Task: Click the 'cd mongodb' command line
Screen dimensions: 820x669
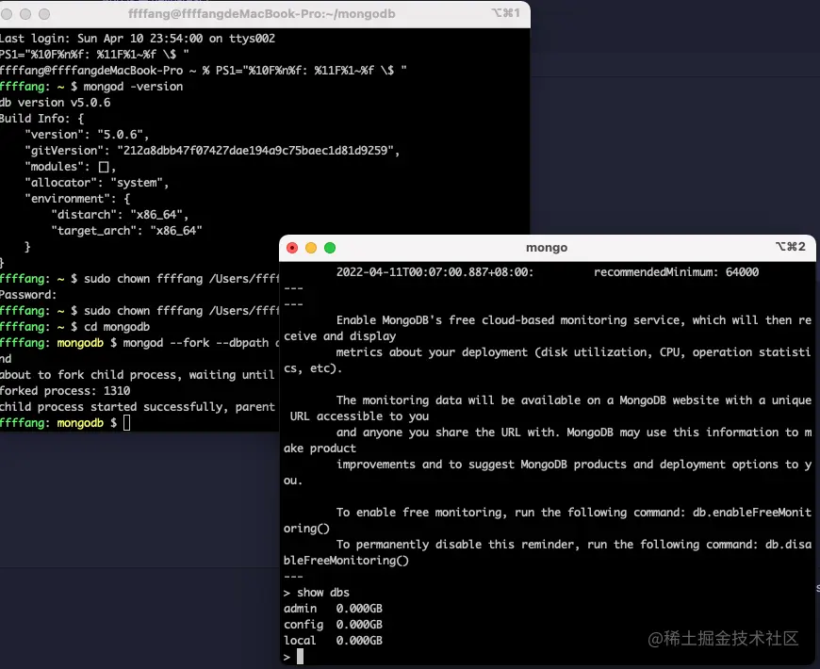Action: click(74, 327)
